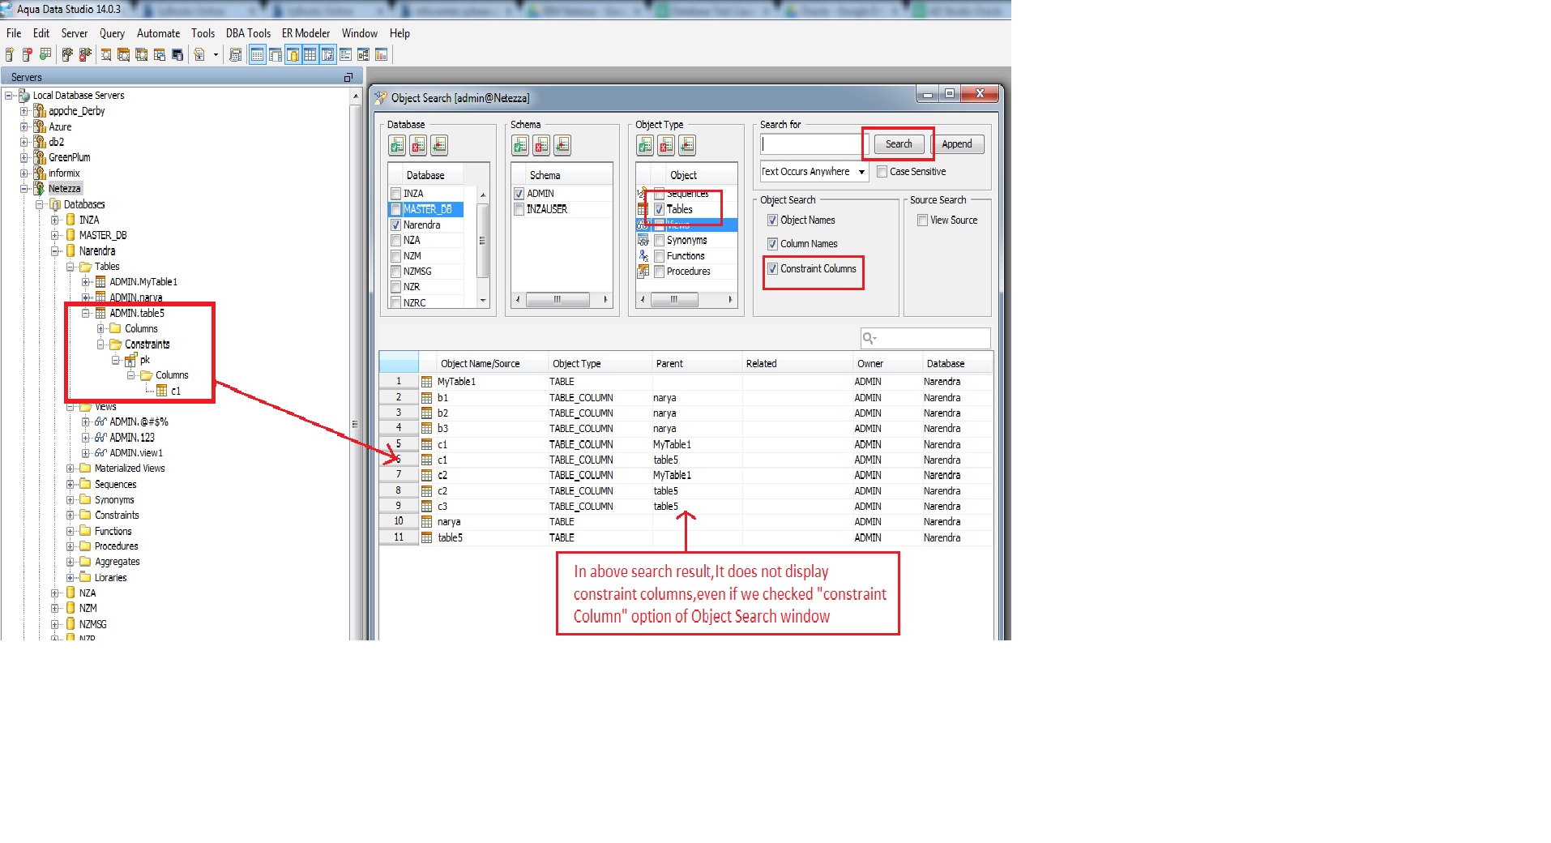Click the magnifier icon in results filter box
The width and height of the screenshot is (1551, 843).
[869, 338]
